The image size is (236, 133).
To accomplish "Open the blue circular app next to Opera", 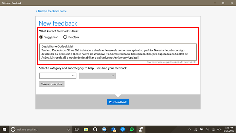I will point(104,129).
